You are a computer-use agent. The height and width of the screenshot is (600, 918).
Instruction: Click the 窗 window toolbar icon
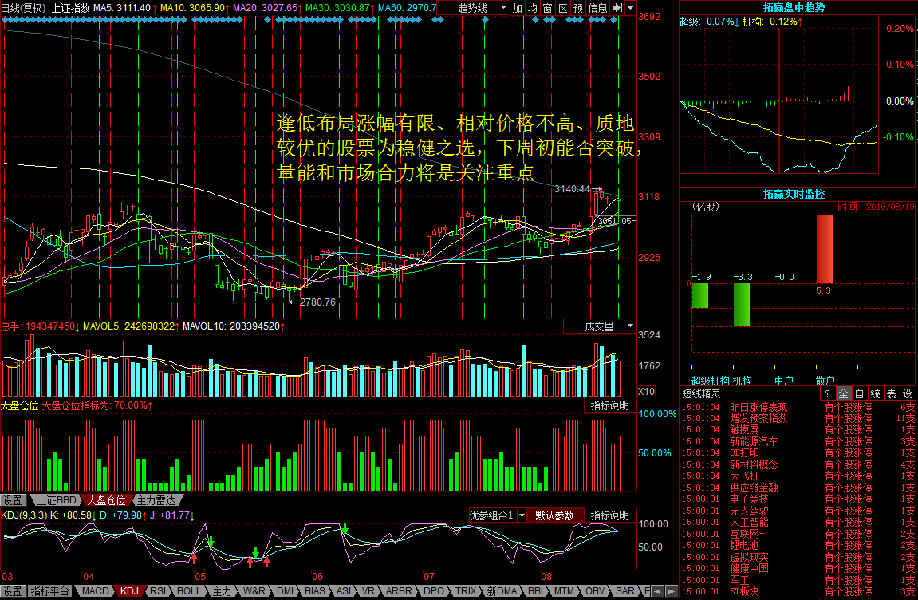coord(547,8)
